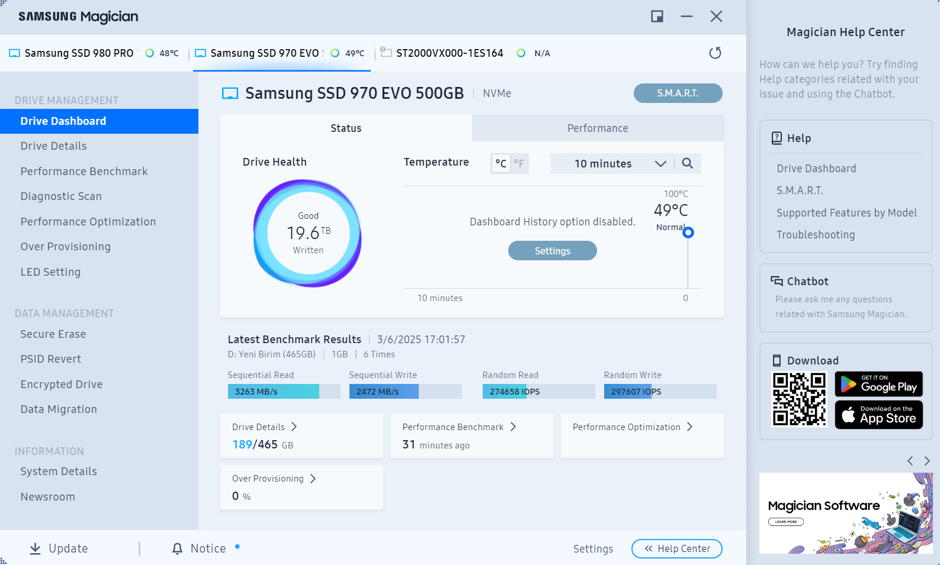Go to previous banner with left arrow
Viewport: 940px width, 565px height.
910,461
